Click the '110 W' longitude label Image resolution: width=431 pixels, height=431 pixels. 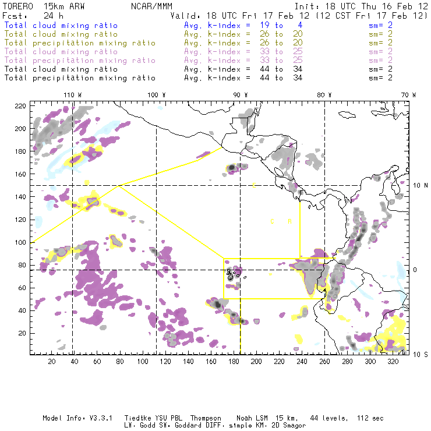[x=73, y=95]
